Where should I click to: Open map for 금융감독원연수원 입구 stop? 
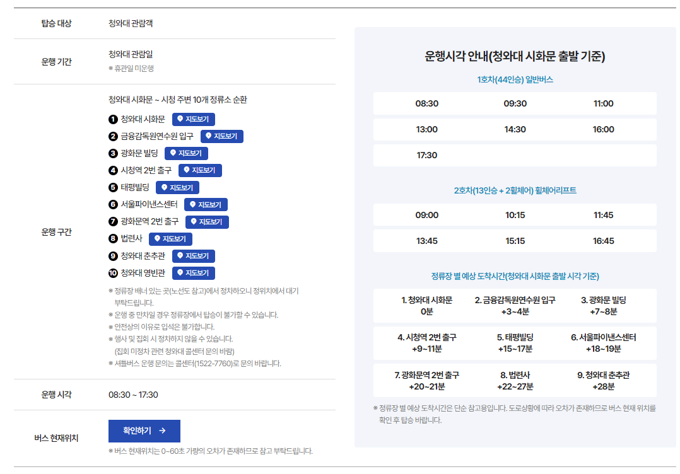[x=221, y=136]
